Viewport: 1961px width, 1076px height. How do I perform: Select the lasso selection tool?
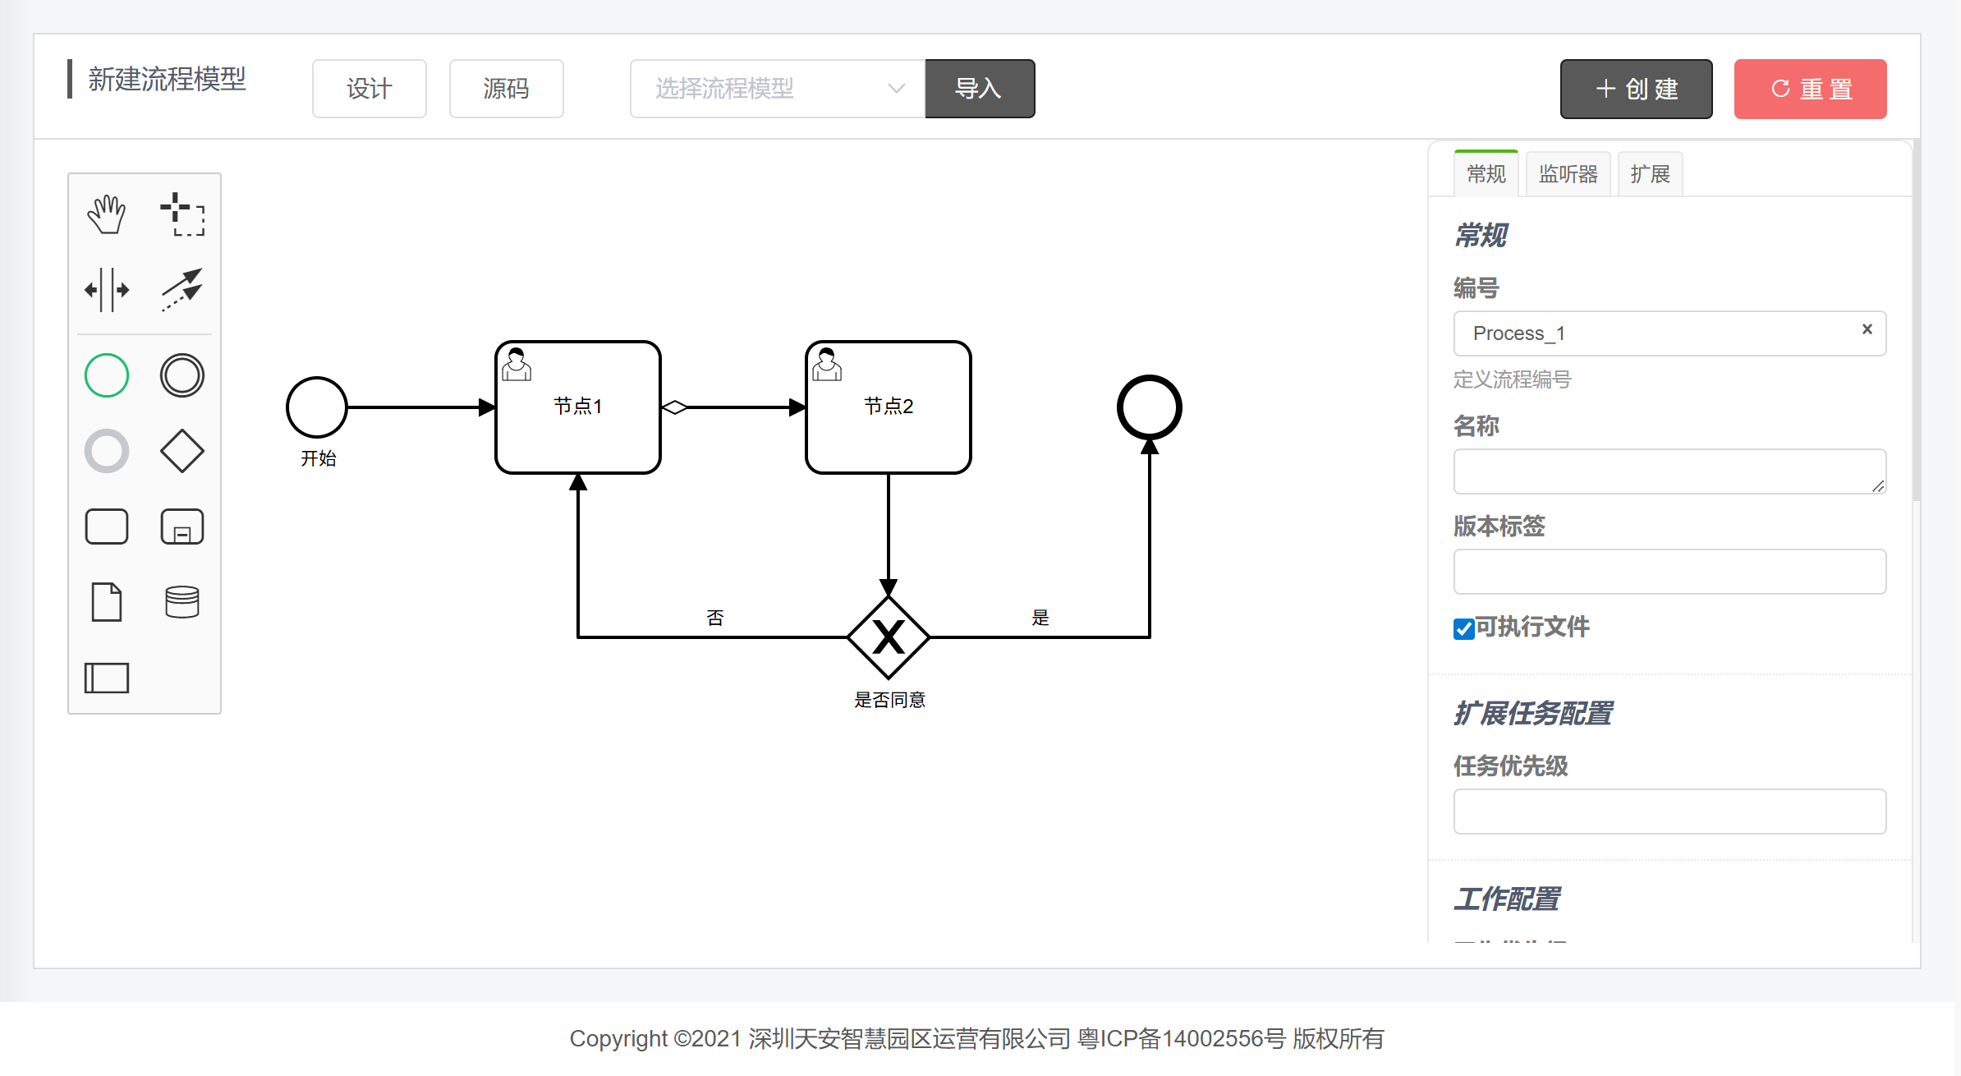181,215
